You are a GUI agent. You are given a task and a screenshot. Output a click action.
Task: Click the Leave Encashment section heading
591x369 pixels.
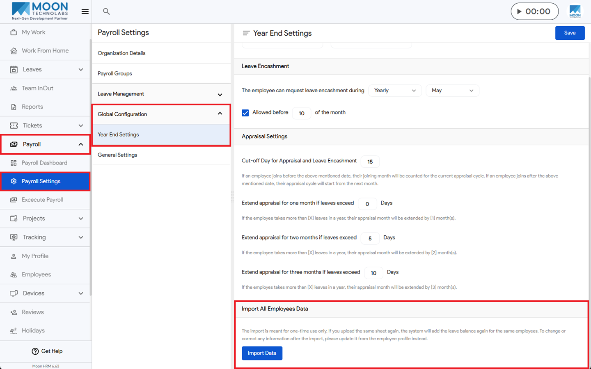click(265, 66)
